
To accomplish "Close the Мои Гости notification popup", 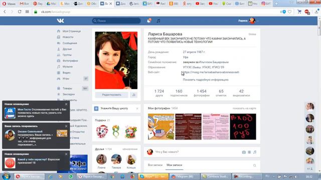I will click(66, 104).
